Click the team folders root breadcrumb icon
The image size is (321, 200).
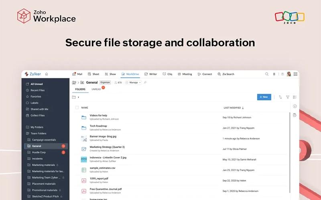click(x=74, y=82)
